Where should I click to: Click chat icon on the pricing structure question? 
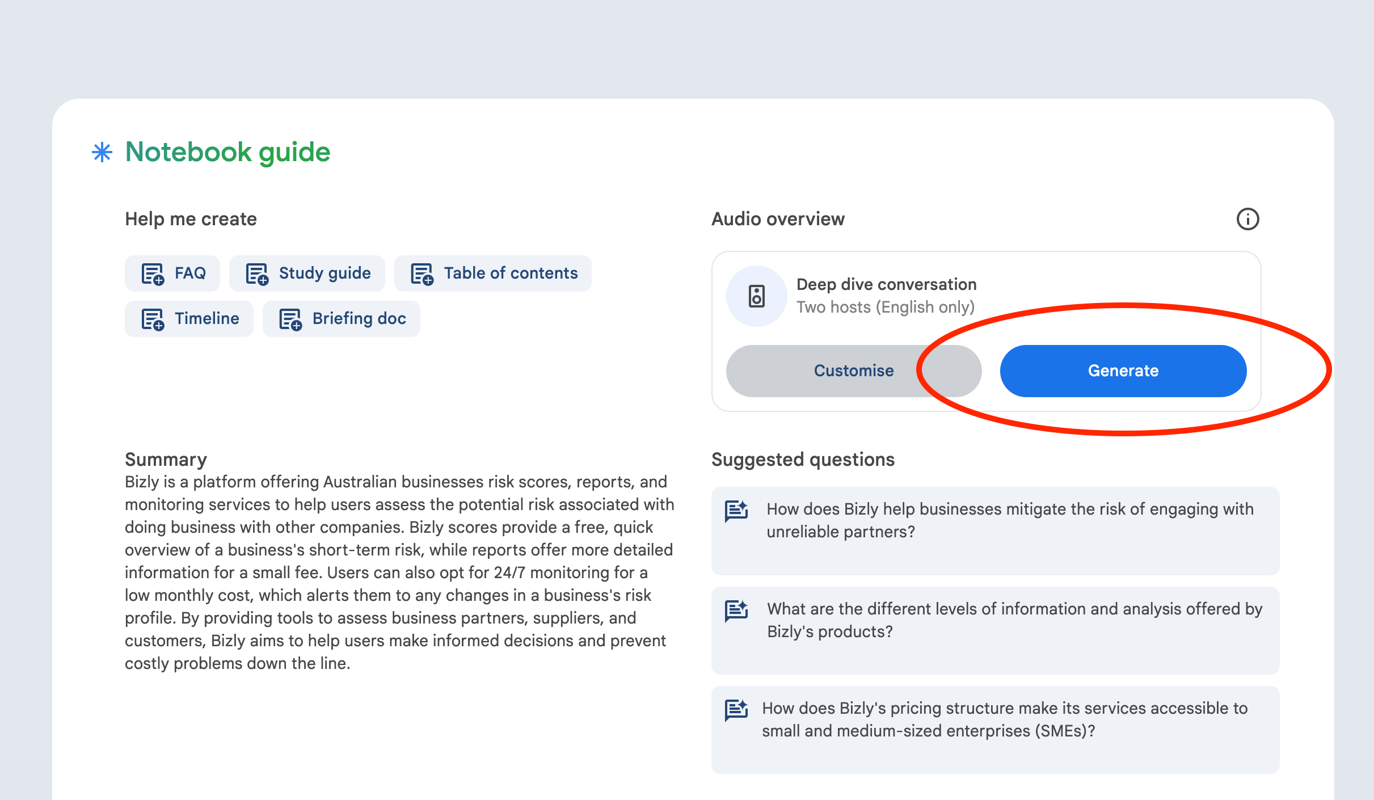pyautogui.click(x=736, y=710)
